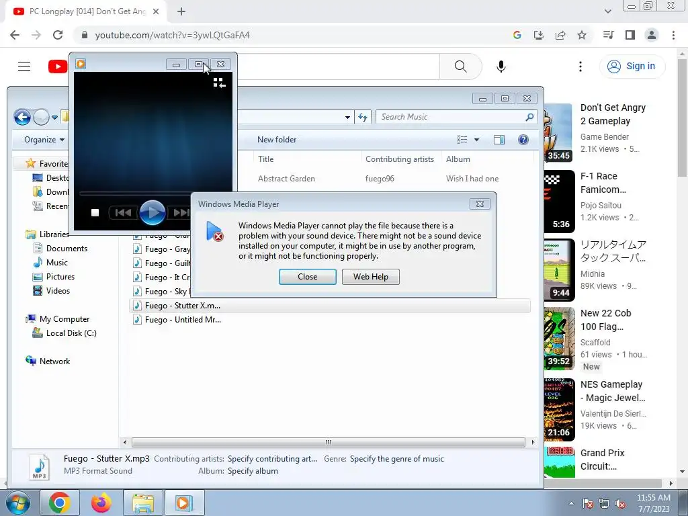688x516 pixels.
Task: Click the play button in the media player
Action: pyautogui.click(x=153, y=212)
